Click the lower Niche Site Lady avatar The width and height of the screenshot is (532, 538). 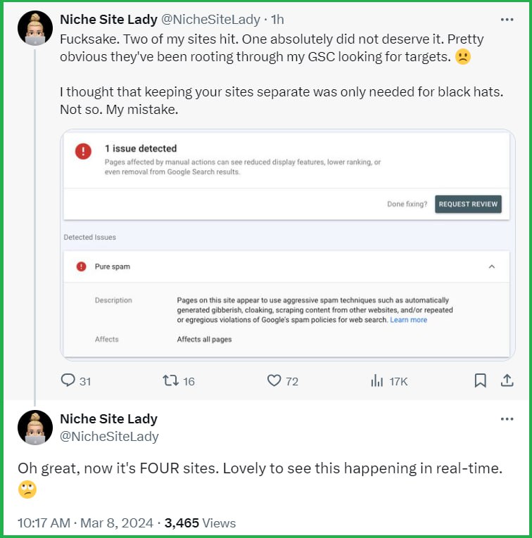35,428
